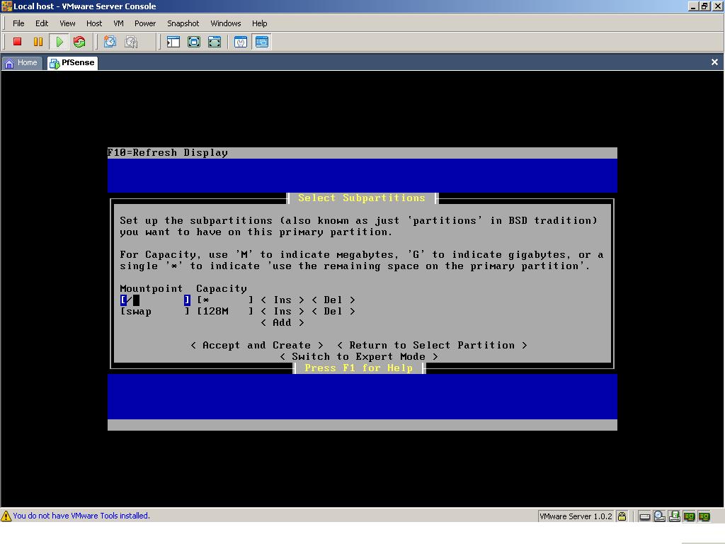
Task: Click the Press F1 for Help text
Action: [x=359, y=368]
